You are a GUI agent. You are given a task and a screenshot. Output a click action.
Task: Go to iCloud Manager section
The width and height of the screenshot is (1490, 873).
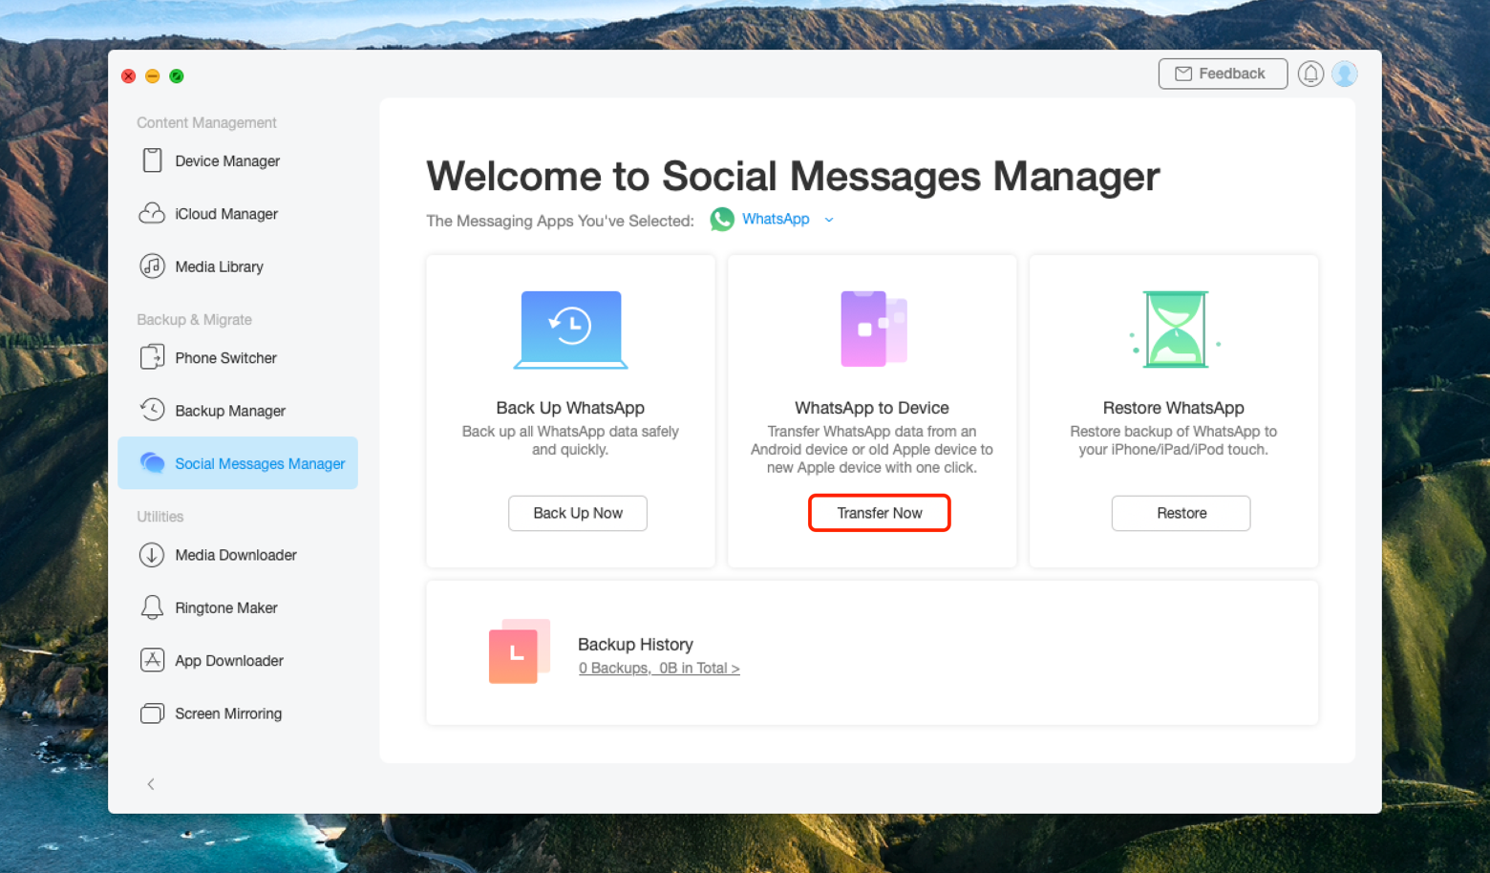[x=238, y=214]
